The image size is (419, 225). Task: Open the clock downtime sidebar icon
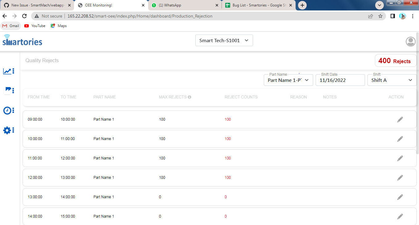click(9, 110)
